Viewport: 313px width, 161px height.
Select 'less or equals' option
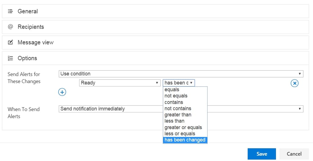[185, 134]
